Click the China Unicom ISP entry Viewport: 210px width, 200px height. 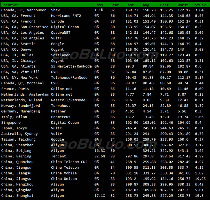pos(64,179)
